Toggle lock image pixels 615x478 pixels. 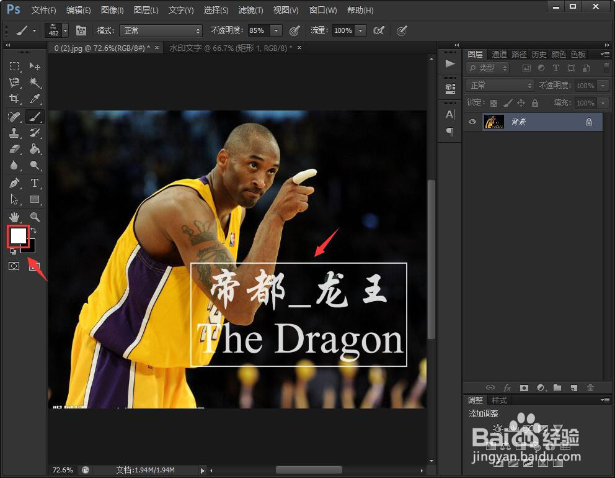508,103
